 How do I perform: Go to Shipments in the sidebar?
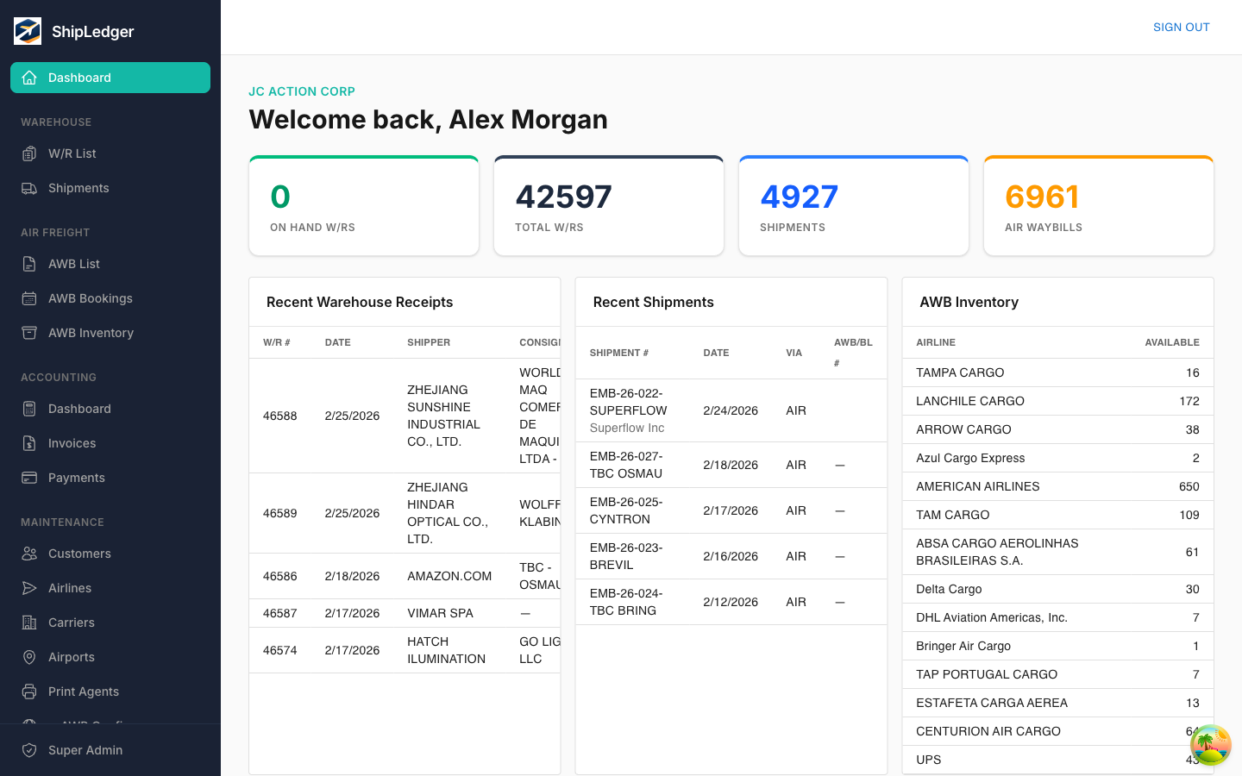(x=110, y=188)
